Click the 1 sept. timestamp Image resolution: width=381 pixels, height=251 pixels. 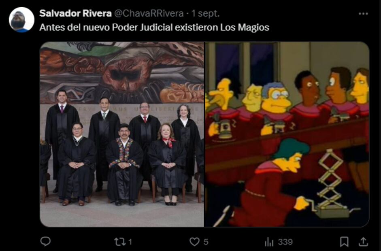point(205,14)
